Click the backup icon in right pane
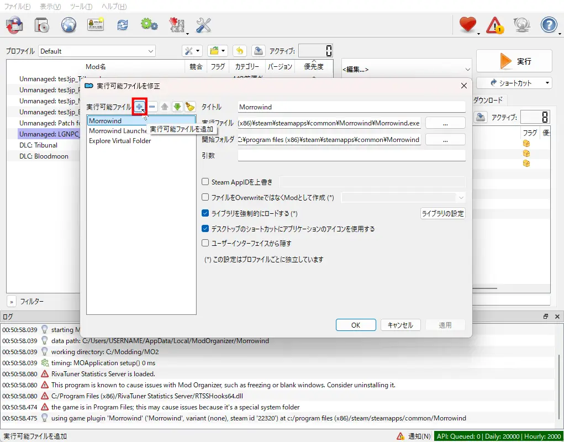Image resolution: width=564 pixels, height=442 pixels. click(x=480, y=117)
